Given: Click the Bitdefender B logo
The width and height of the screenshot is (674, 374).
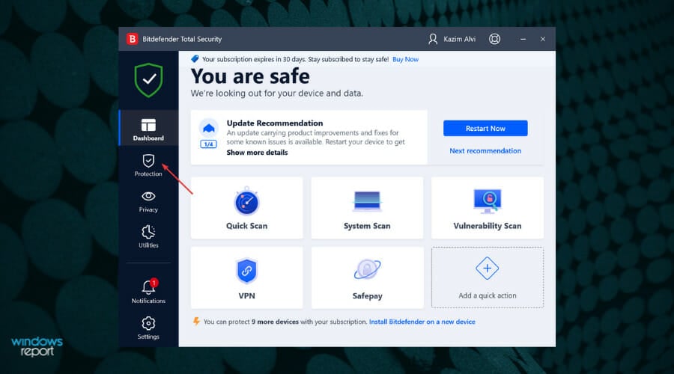Looking at the screenshot, I should click(x=133, y=39).
